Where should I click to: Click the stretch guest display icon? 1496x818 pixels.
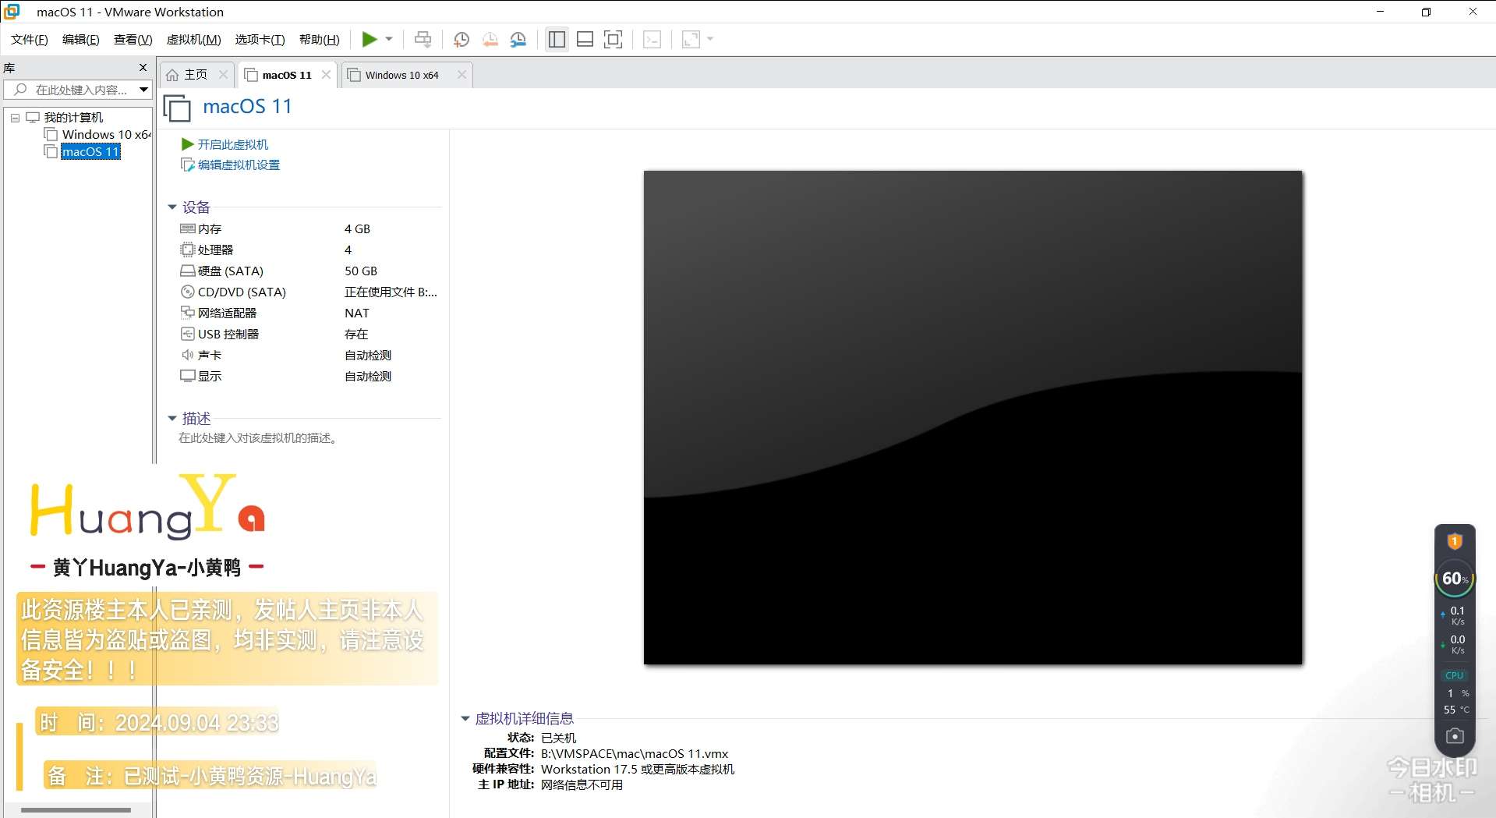pos(691,39)
